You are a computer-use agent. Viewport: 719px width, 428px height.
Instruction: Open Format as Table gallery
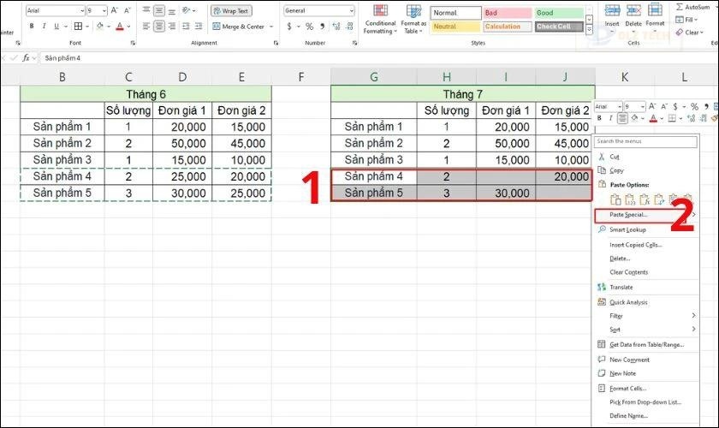(413, 20)
